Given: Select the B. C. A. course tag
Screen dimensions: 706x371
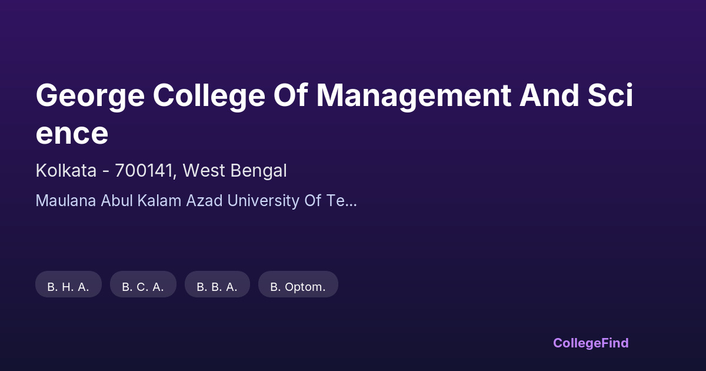Looking at the screenshot, I should pyautogui.click(x=143, y=284).
